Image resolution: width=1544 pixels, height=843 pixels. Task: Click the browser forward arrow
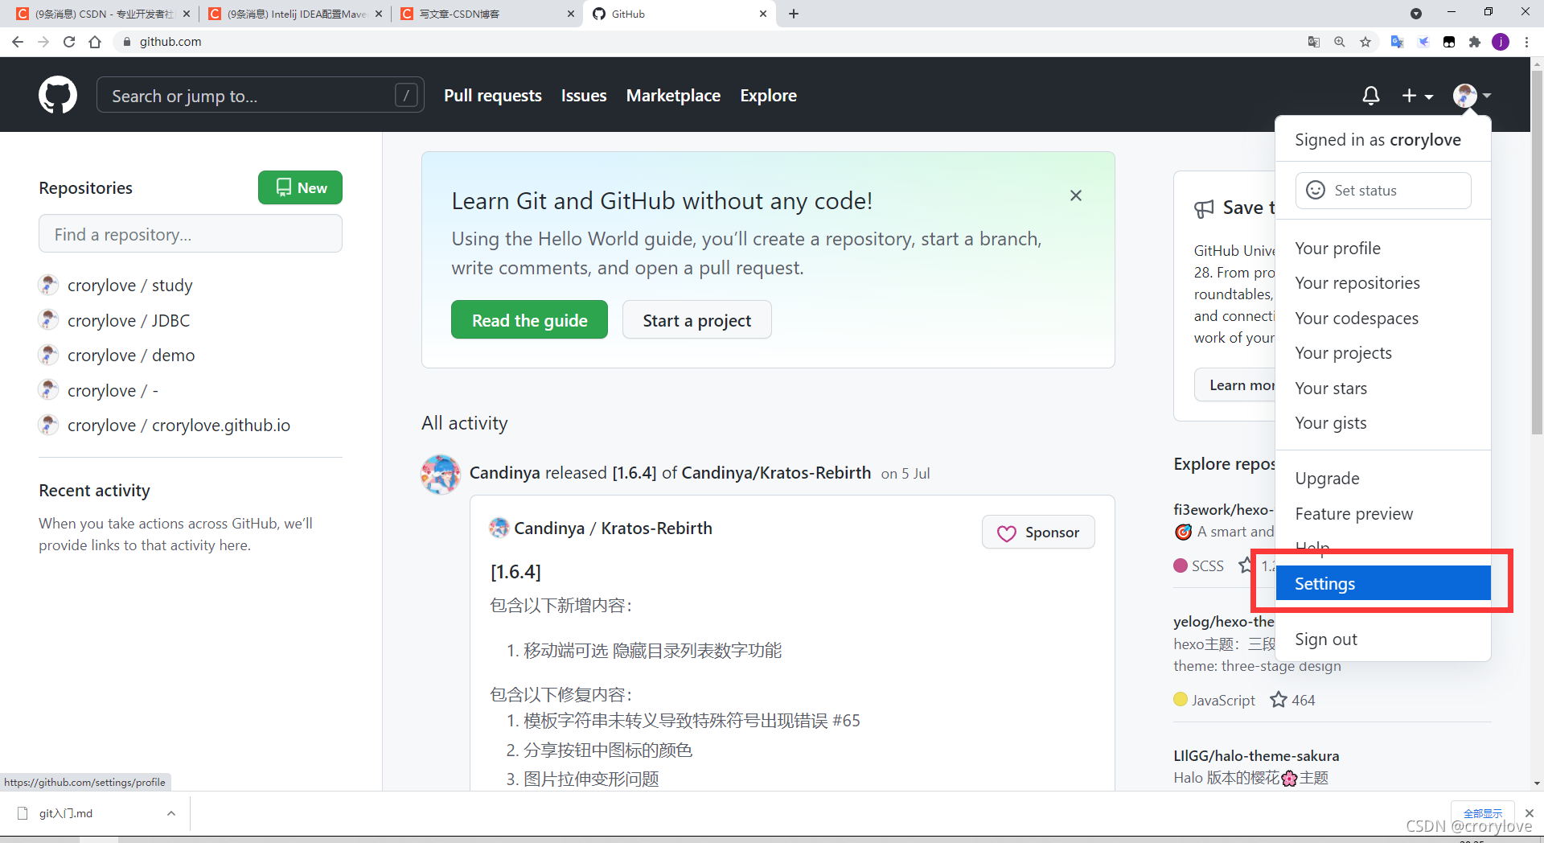(43, 42)
